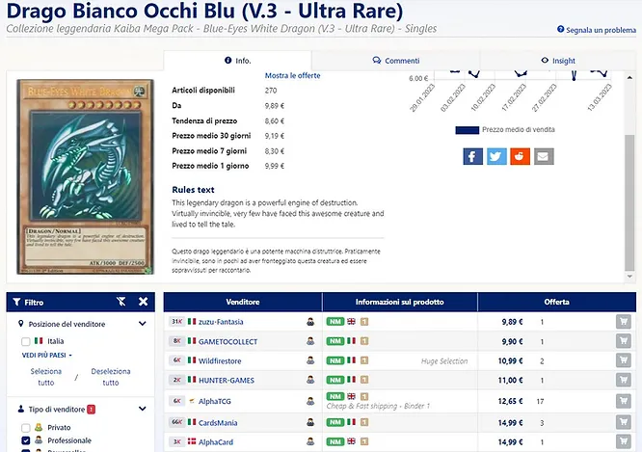Click Segnala un problema link
Viewport: 642px width, 452px height.
point(601,30)
